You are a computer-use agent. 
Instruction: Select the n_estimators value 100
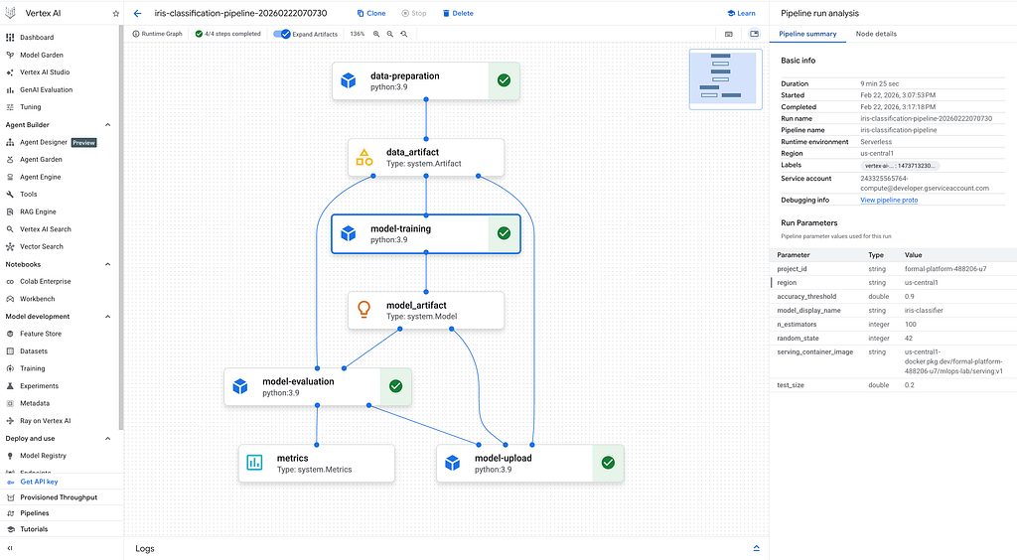910,325
